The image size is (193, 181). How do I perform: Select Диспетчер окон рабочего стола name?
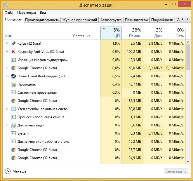44,142
